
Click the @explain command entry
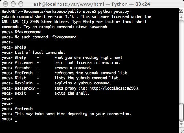(24, 83)
